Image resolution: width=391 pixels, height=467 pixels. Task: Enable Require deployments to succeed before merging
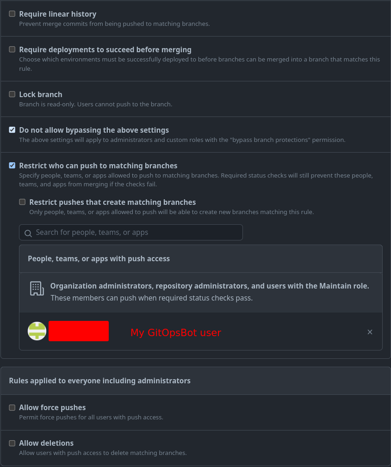click(x=12, y=49)
